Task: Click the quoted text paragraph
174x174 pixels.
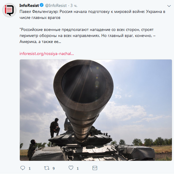Action: (x=87, y=36)
